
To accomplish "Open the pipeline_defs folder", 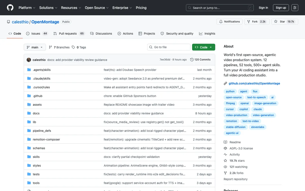I will [x=42, y=131].
